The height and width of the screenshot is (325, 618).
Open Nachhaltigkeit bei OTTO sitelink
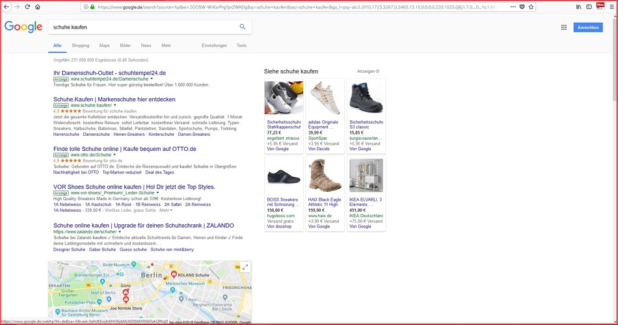[76, 172]
